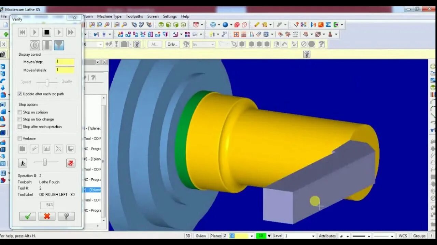Click the WCS status bar button
The image size is (437, 245).
click(x=403, y=236)
